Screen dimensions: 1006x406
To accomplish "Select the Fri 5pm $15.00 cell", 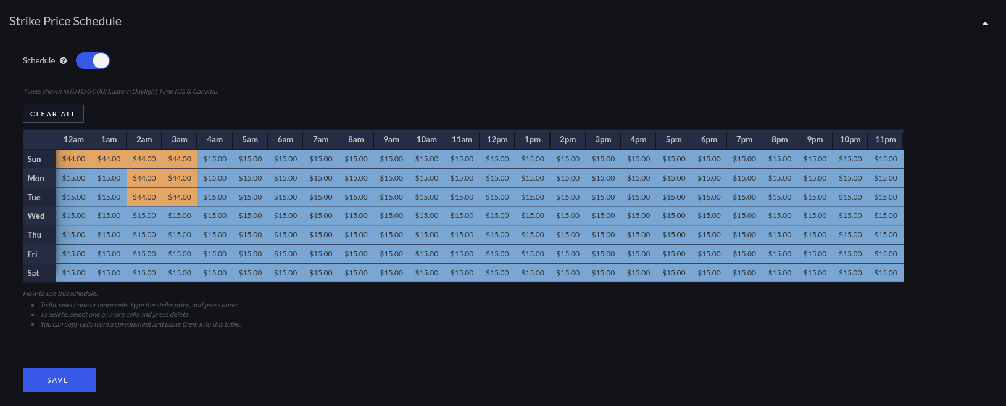I will [674, 254].
